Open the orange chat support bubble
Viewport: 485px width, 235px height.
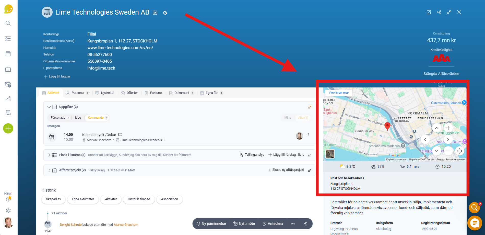click(x=475, y=223)
